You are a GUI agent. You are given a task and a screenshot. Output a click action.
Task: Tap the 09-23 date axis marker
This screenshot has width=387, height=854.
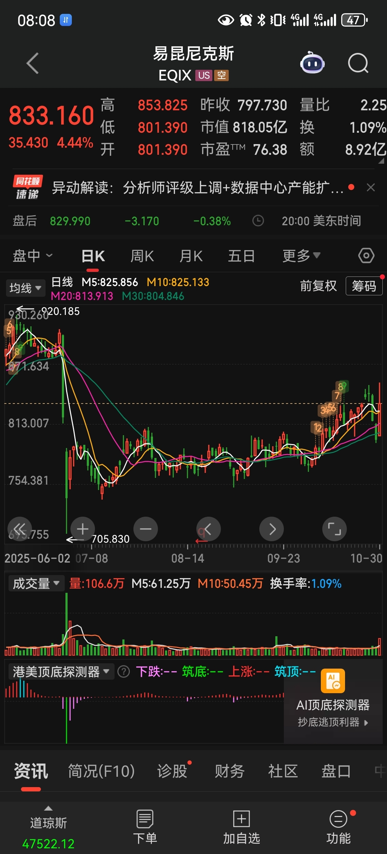[283, 558]
